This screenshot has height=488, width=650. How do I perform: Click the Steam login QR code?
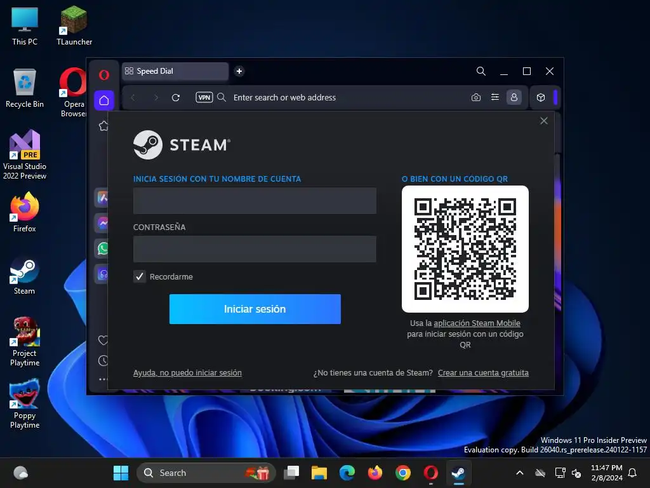465,249
